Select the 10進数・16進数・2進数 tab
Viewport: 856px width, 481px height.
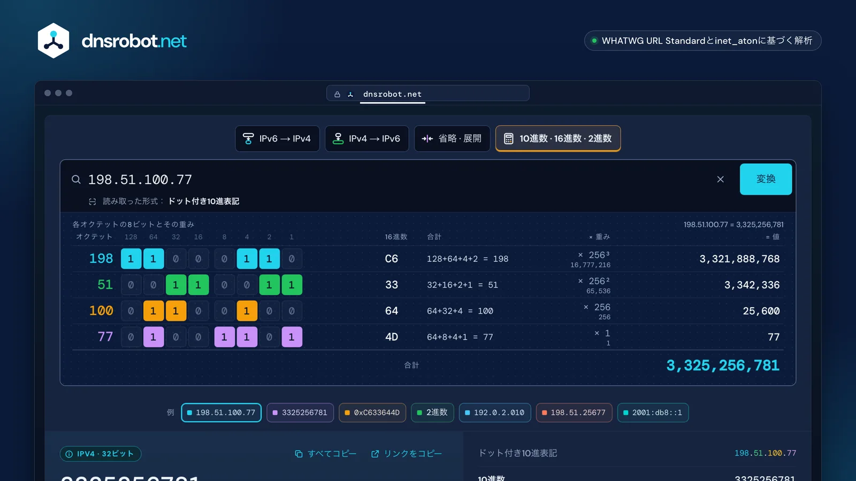[558, 138]
